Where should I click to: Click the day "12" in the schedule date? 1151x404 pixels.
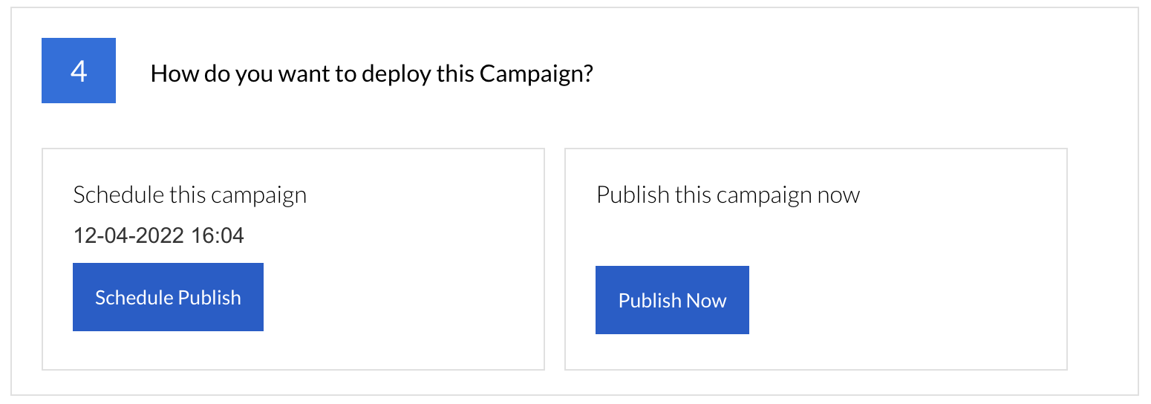point(85,236)
